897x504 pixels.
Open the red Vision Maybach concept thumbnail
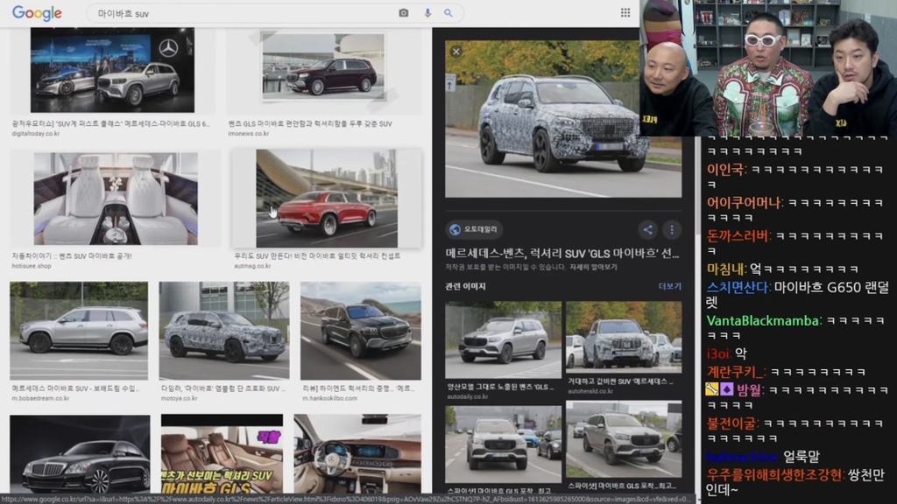coord(327,199)
